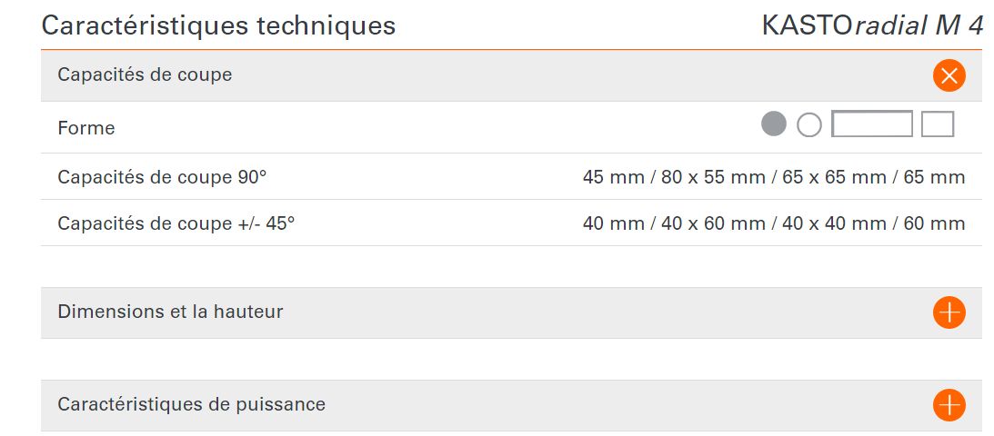Expand the Dimensions et la hauteur section header
This screenshot has height=436, width=994.
tap(171, 312)
